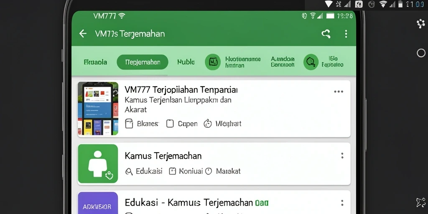Tap the Copen square icon
The height and width of the screenshot is (214, 428).
170,124
